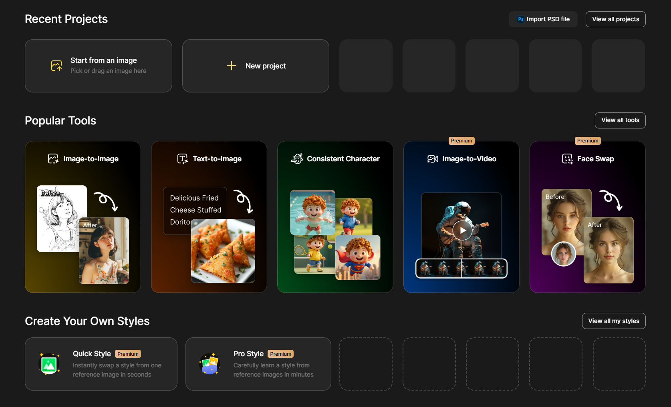Click the Image-to-Video camera icon

click(x=433, y=159)
